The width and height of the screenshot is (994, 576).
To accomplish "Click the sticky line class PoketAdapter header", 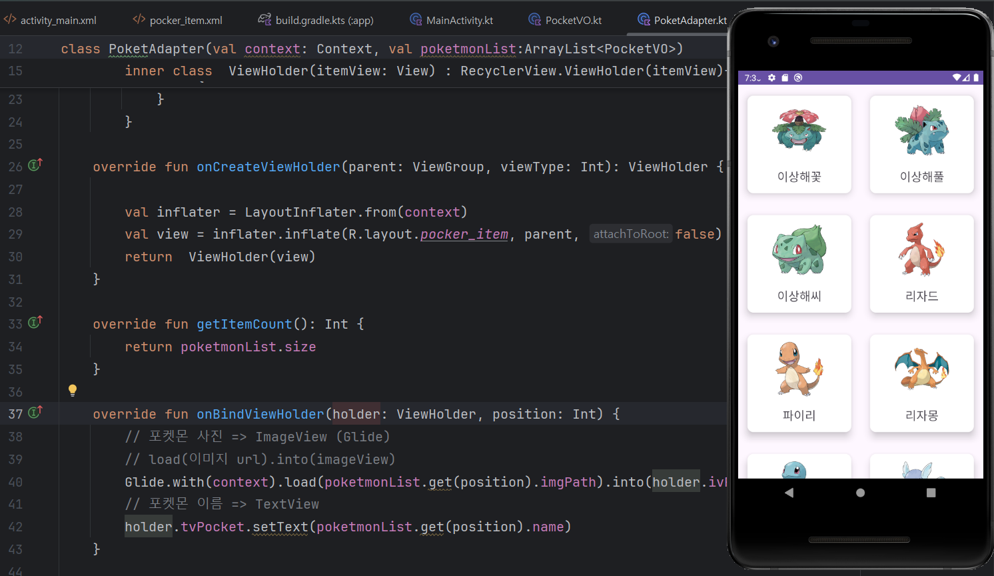I will tap(372, 49).
